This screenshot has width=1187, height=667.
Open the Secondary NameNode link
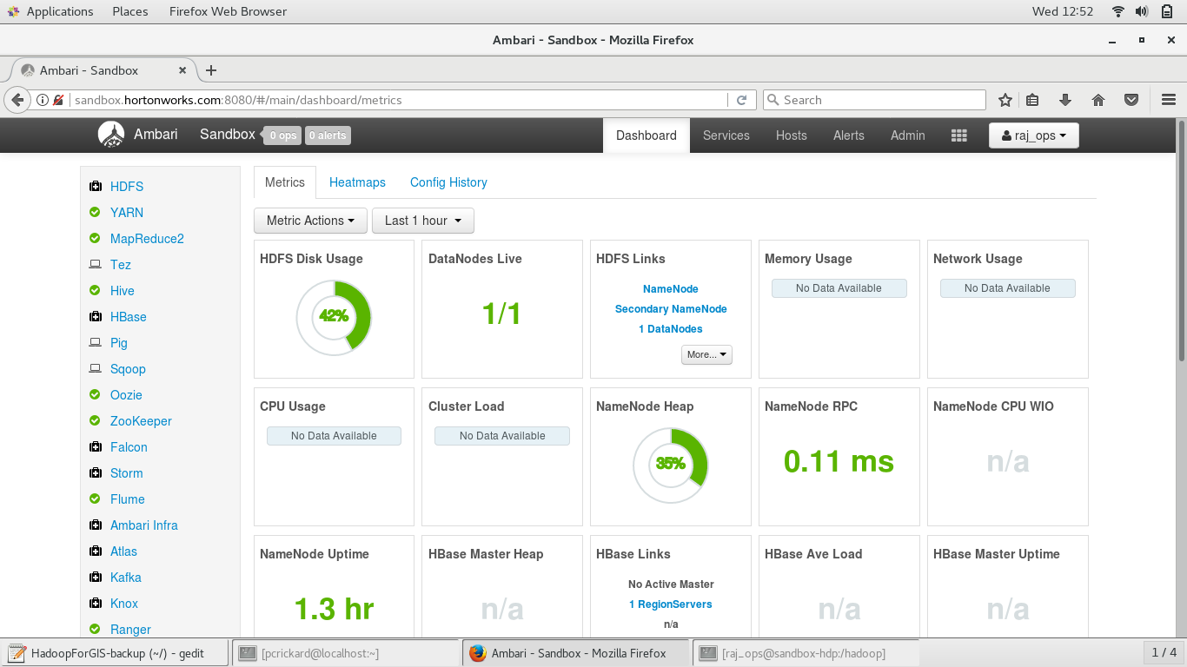pyautogui.click(x=670, y=309)
